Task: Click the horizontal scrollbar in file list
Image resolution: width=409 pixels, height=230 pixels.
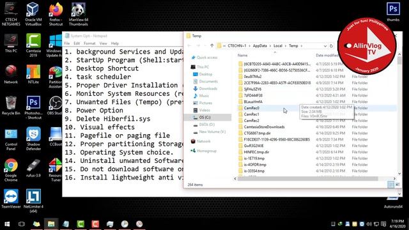Action: coord(307,179)
